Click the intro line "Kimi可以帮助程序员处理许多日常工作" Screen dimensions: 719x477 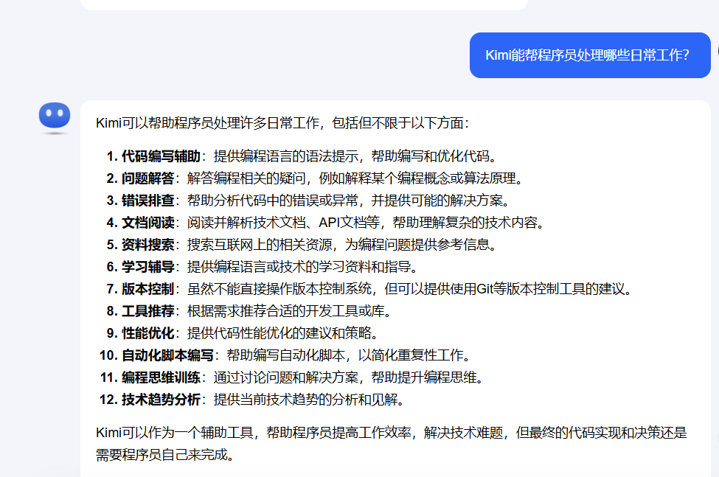(x=208, y=123)
